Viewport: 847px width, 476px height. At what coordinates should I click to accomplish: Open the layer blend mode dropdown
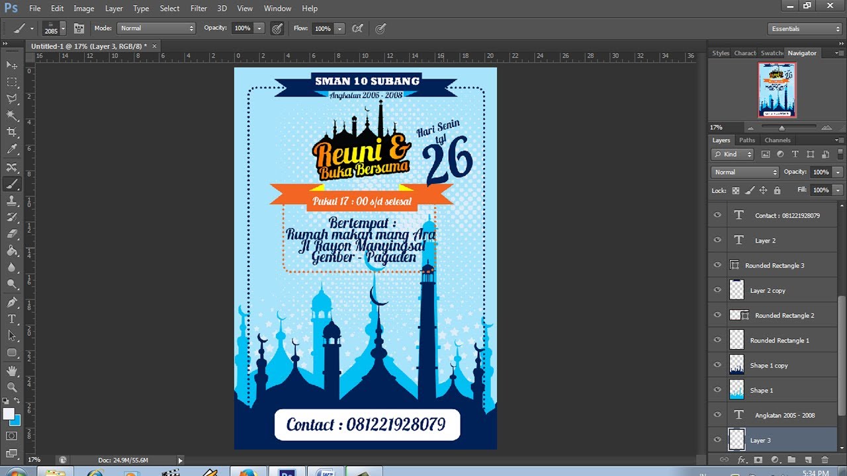pos(745,172)
